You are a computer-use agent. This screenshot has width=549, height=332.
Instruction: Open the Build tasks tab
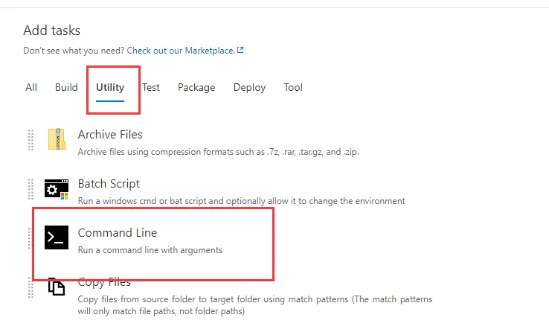point(66,87)
